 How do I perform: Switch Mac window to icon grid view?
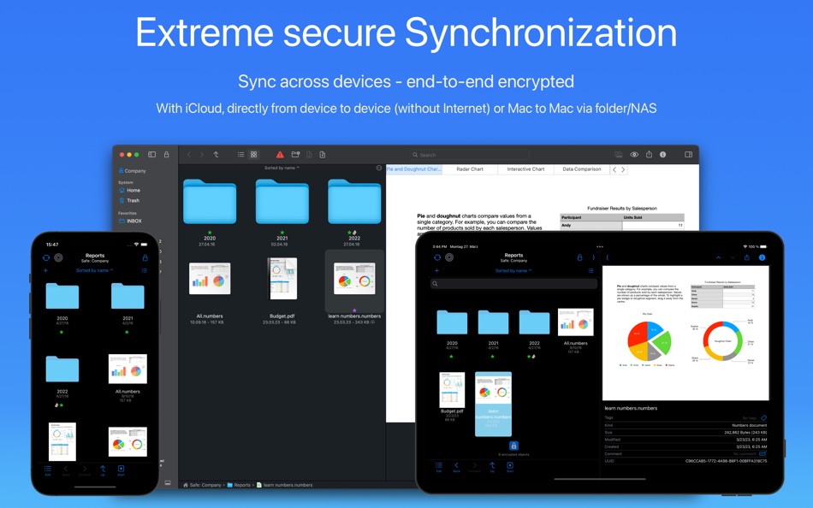coord(253,155)
